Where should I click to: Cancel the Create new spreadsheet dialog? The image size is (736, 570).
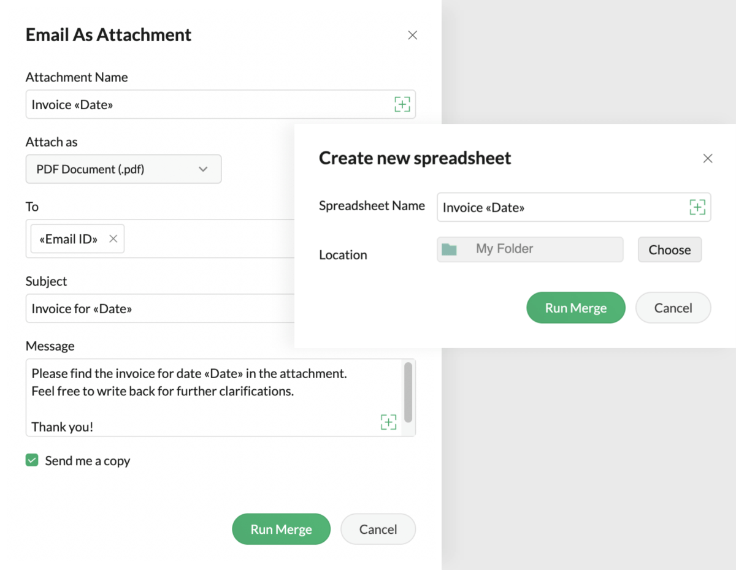[673, 308]
